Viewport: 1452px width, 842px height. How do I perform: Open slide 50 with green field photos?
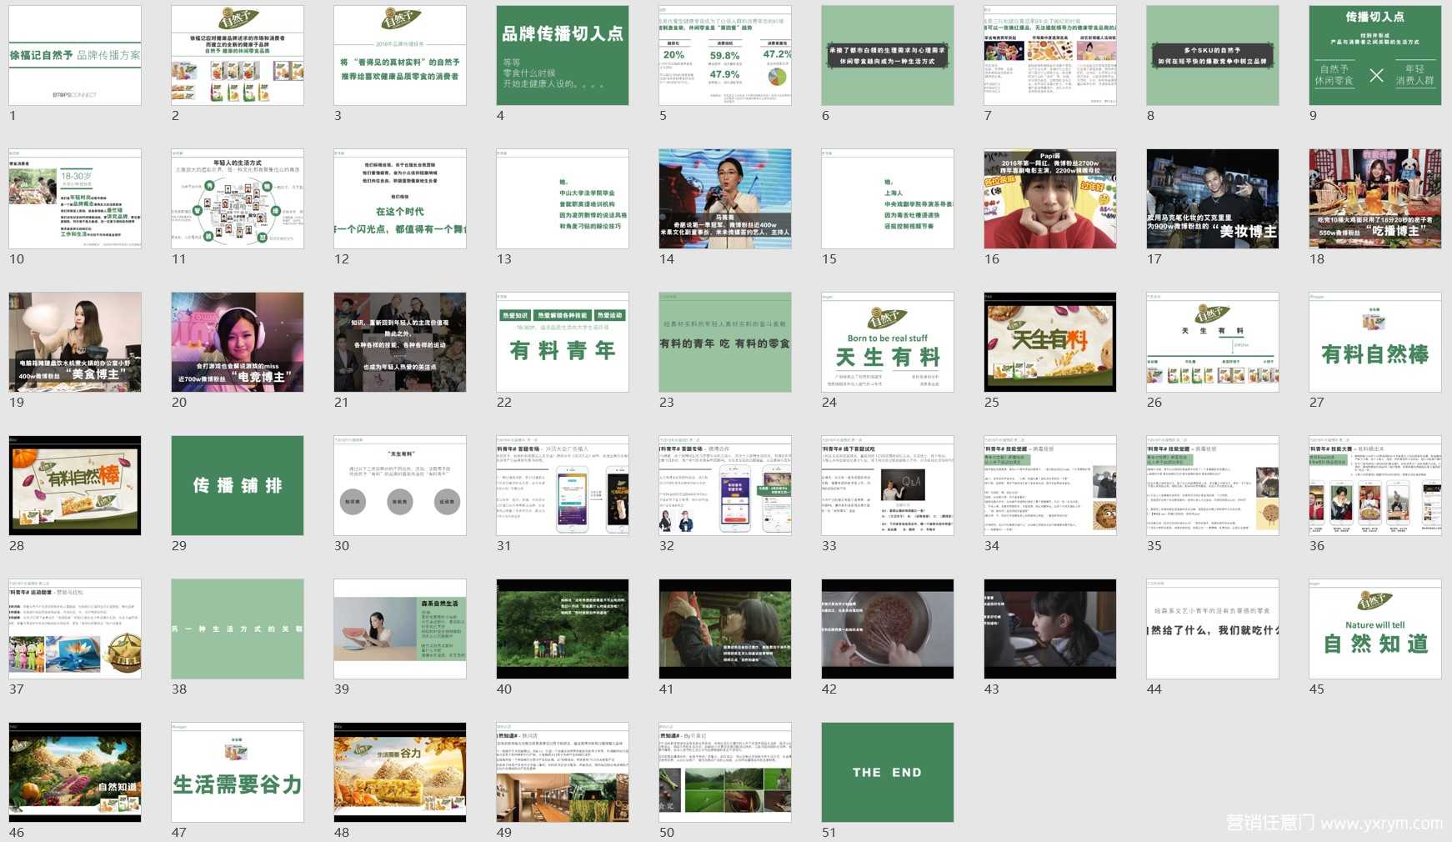[x=725, y=772]
